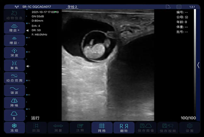Start a measurement with 测量
Image resolution: width=204 pixels, height=137 pixels.
[x=58, y=128]
